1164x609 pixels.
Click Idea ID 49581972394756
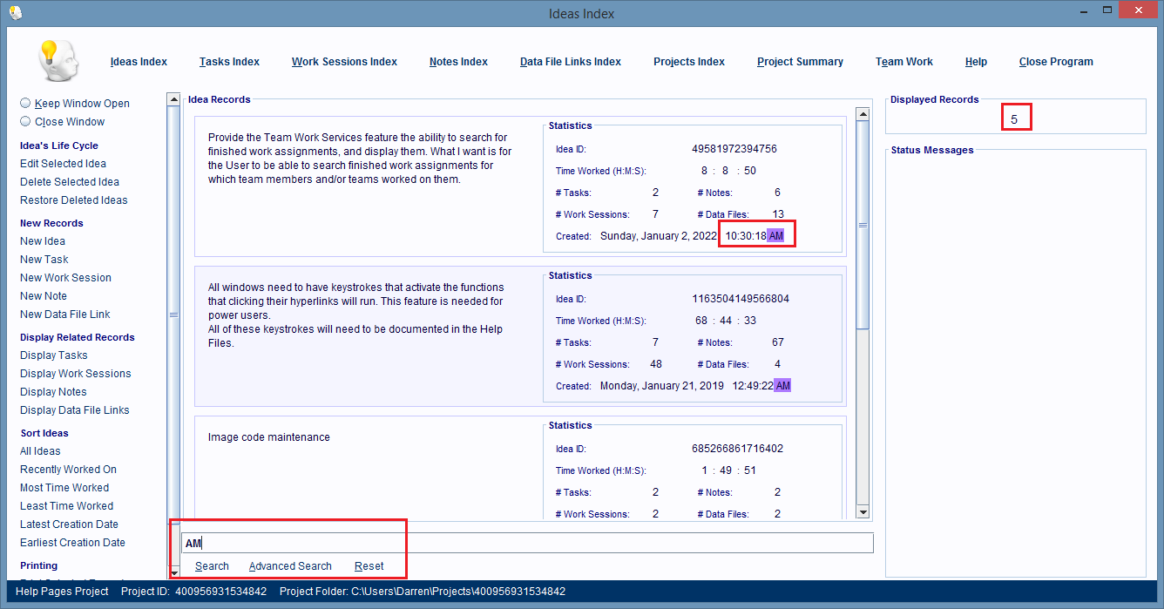[x=734, y=149]
